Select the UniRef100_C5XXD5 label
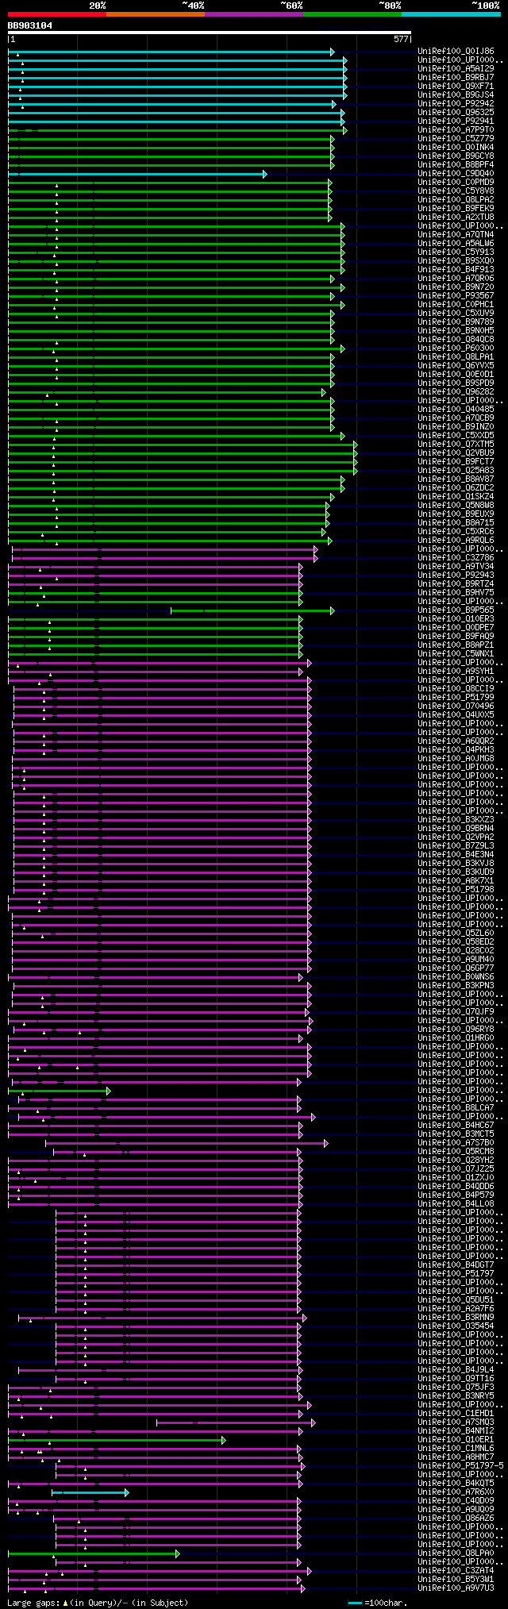 pyautogui.click(x=456, y=436)
